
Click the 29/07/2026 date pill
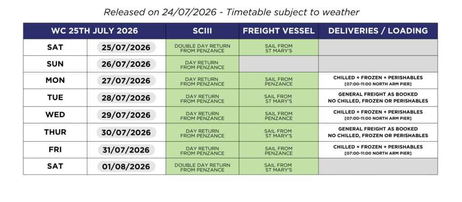click(x=126, y=115)
